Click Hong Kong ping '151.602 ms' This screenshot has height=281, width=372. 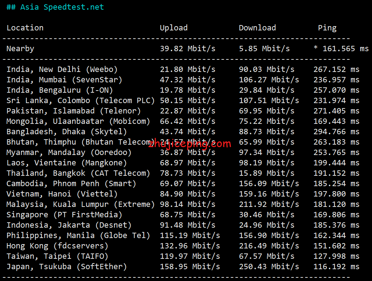coord(337,246)
